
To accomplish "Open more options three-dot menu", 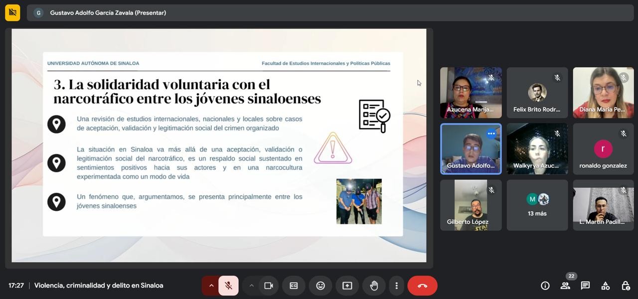I will click(396, 286).
